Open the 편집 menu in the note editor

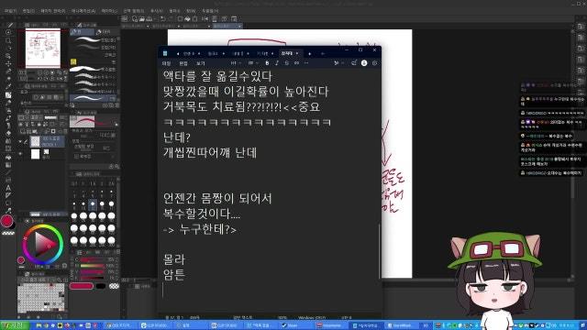click(x=183, y=63)
